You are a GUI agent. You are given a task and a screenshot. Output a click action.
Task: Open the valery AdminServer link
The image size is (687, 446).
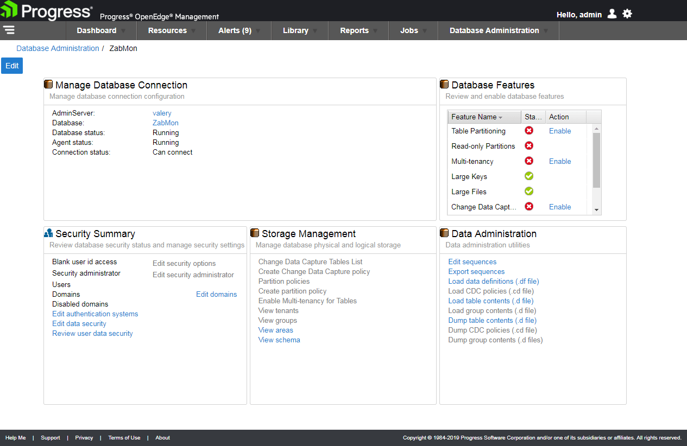(x=162, y=113)
